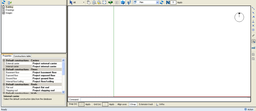
Task: Collapse Default constructions - Floors section
Action: [4, 69]
